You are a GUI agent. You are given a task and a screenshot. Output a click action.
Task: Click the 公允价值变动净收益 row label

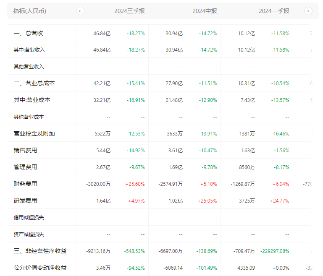coord(40,268)
